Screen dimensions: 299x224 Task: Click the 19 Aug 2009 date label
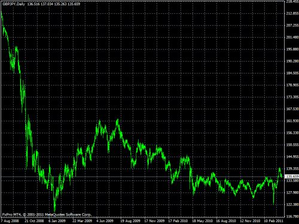[130, 221]
